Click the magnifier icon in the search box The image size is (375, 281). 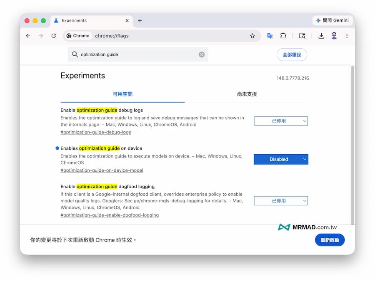click(x=75, y=54)
